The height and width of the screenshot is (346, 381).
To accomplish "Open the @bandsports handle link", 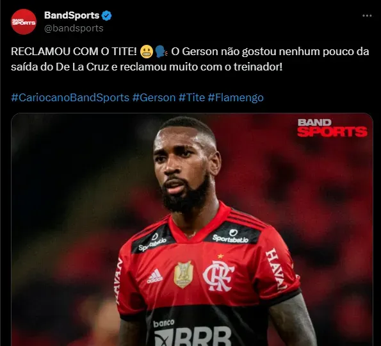I will click(x=74, y=28).
